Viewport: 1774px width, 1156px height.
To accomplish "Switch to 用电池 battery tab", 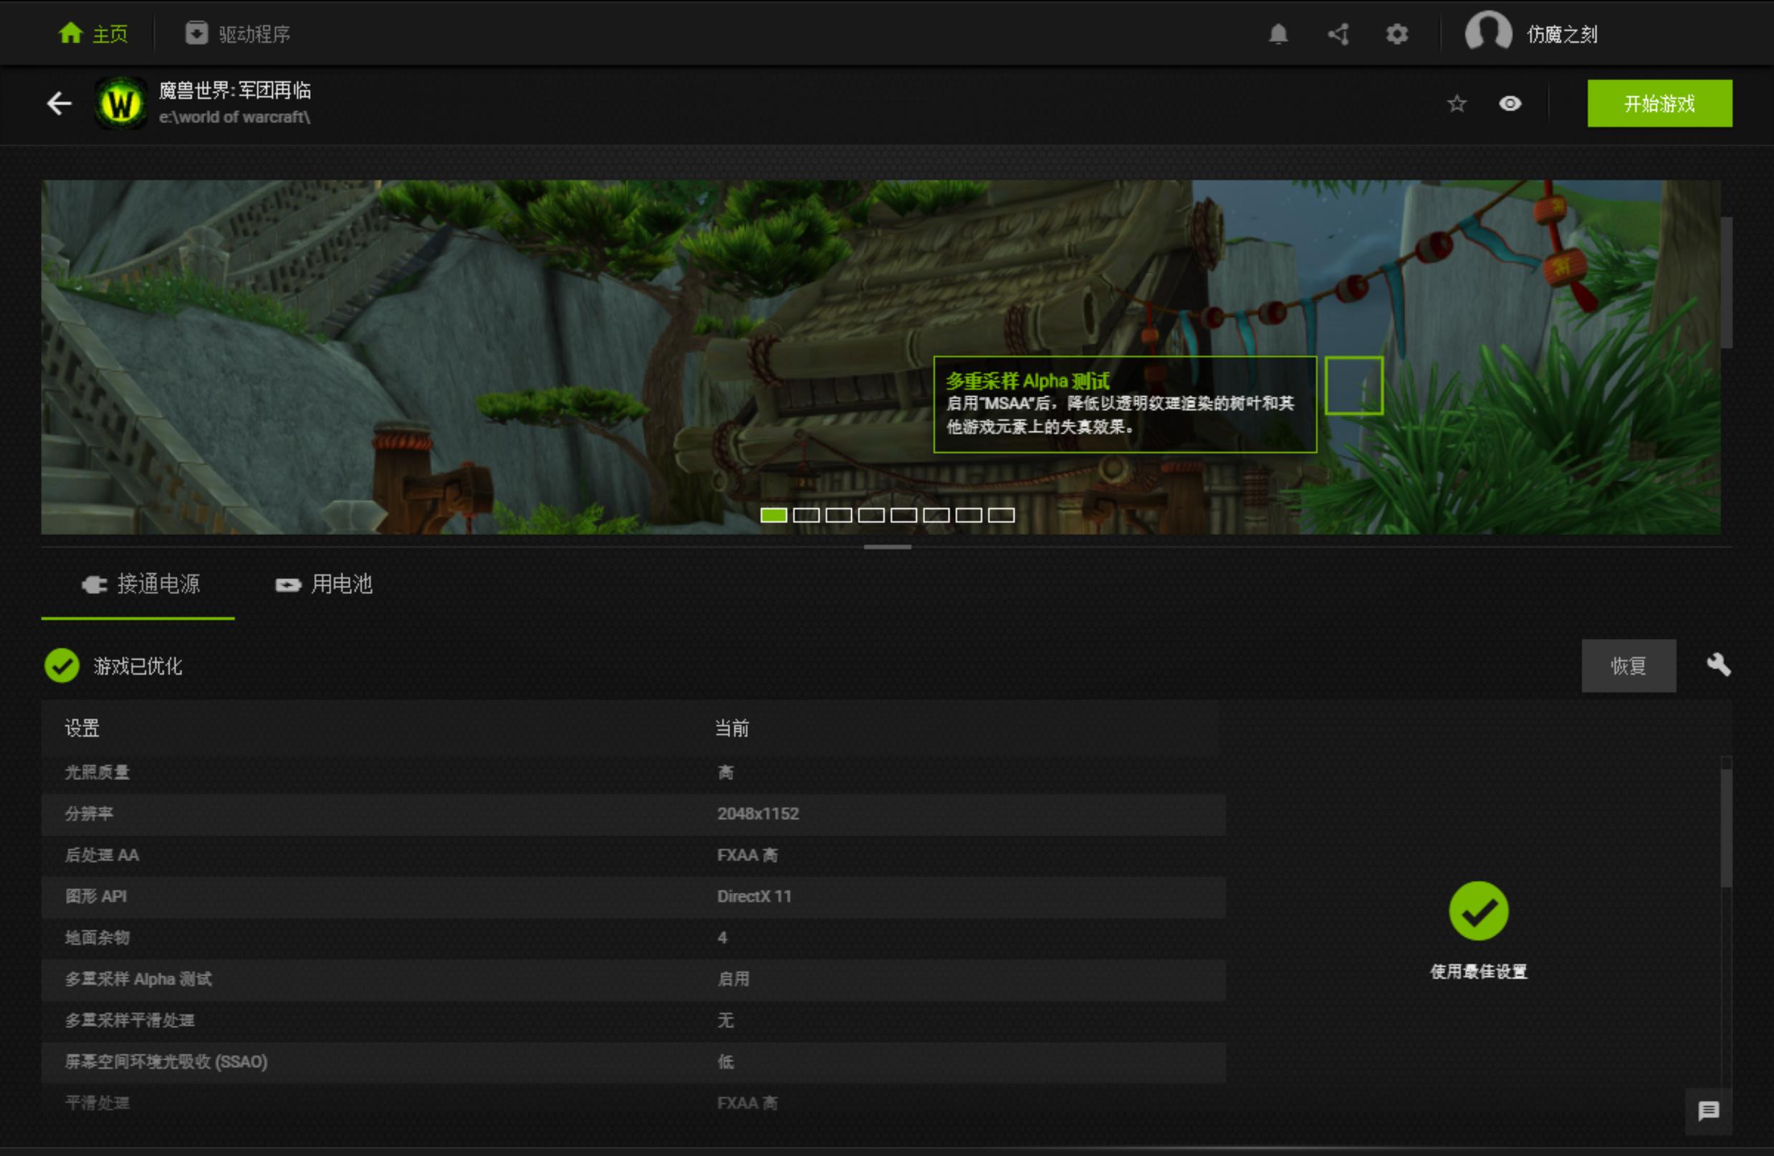I will tap(325, 584).
